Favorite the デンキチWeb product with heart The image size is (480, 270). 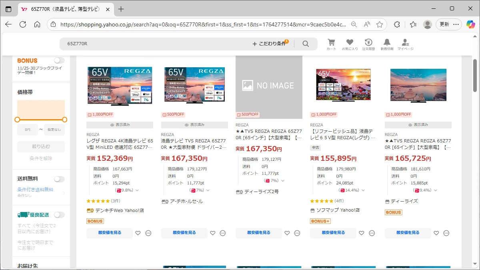pos(138,233)
